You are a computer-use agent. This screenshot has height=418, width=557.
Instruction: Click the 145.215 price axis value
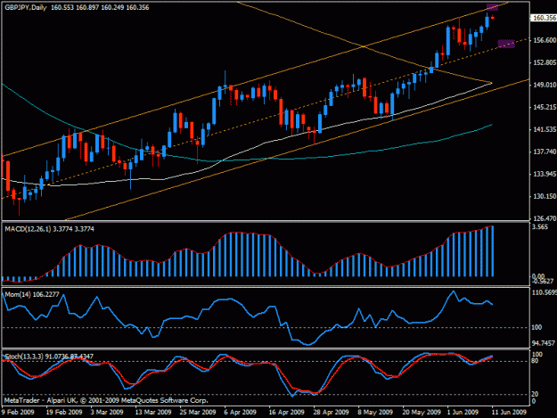click(545, 107)
